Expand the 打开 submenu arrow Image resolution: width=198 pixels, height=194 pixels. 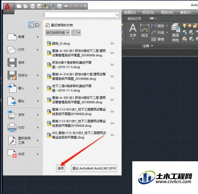38,50
